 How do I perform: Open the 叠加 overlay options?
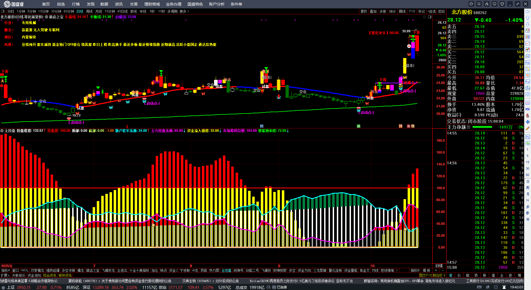[x=373, y=11]
